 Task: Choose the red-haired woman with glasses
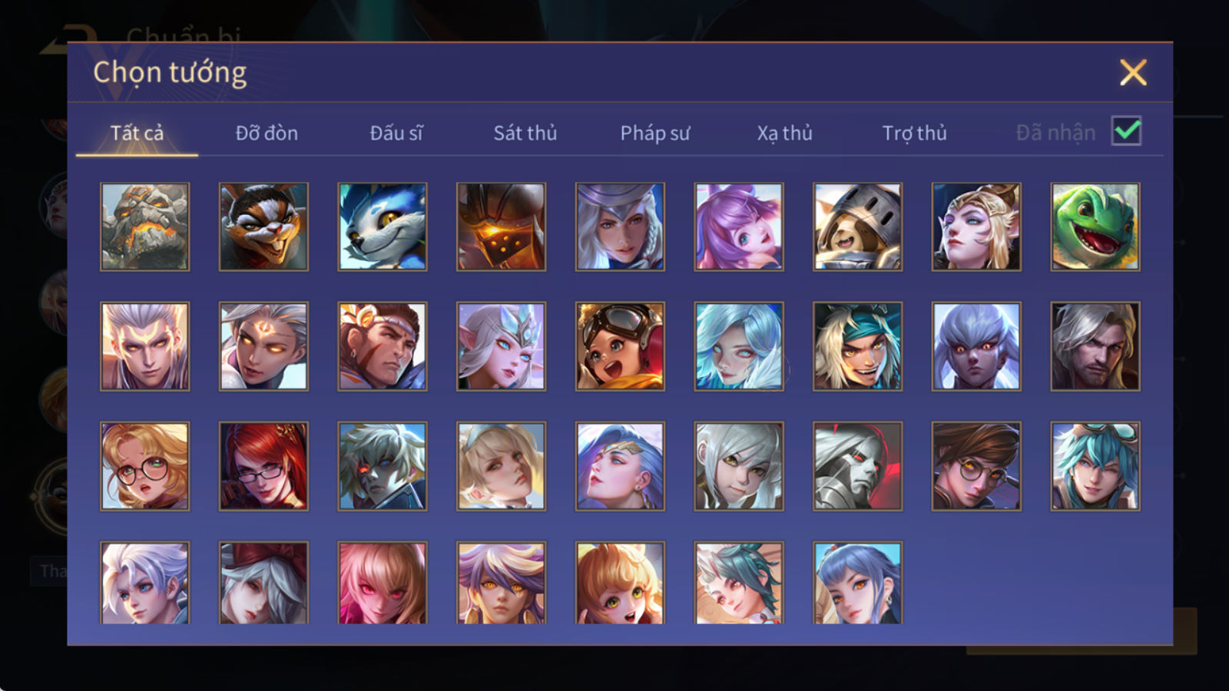coord(263,466)
